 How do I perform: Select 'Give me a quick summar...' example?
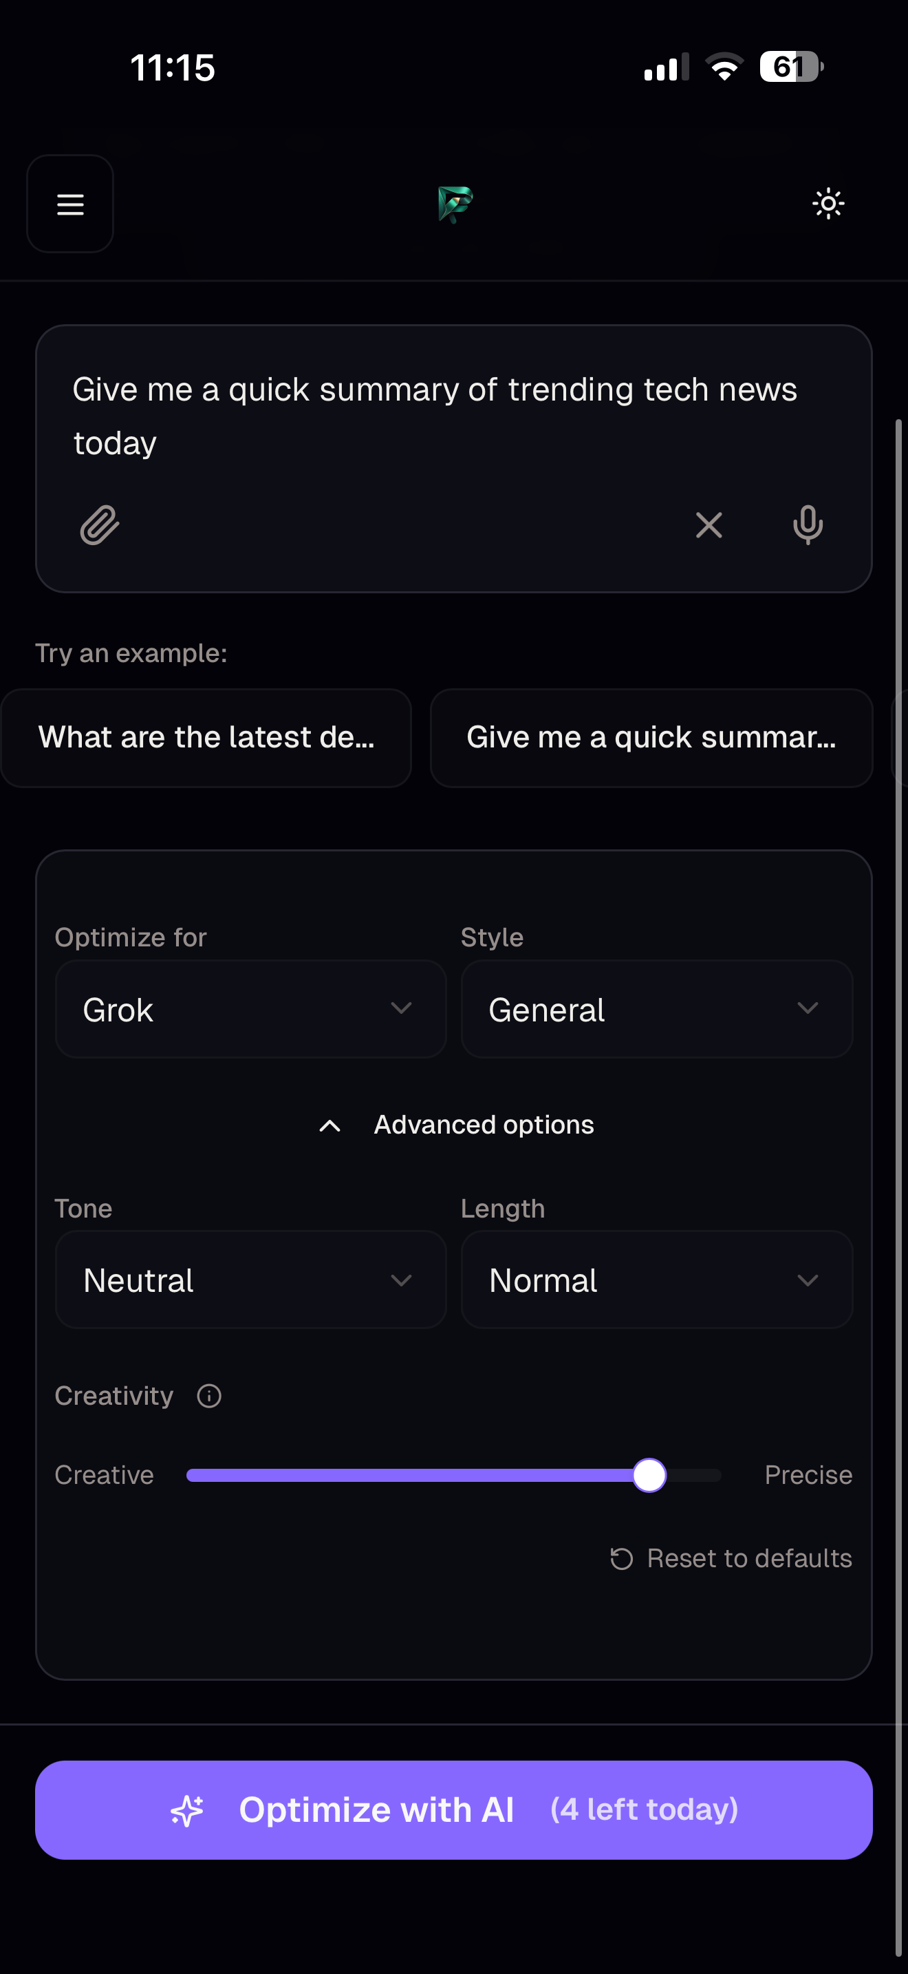pos(651,738)
